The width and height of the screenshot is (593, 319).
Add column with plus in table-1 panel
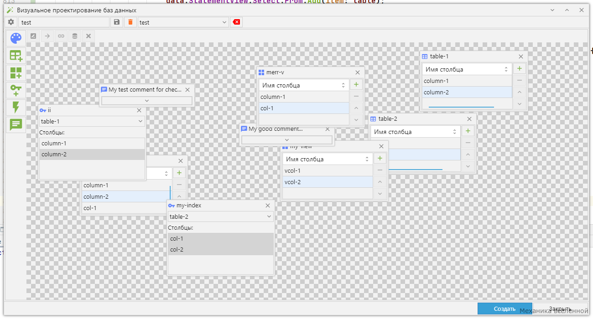[520, 69]
